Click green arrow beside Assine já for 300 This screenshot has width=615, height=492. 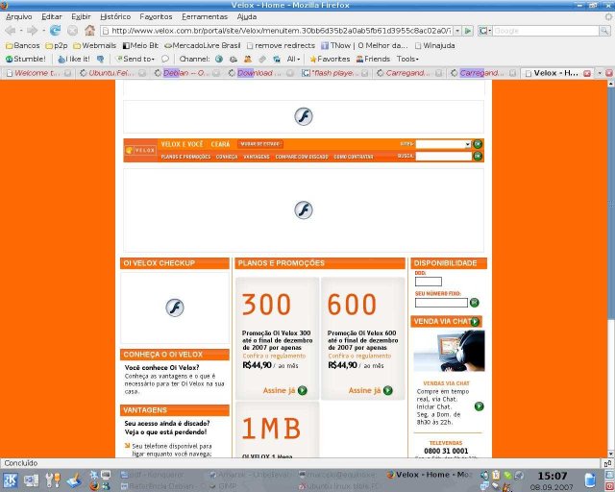click(x=303, y=391)
